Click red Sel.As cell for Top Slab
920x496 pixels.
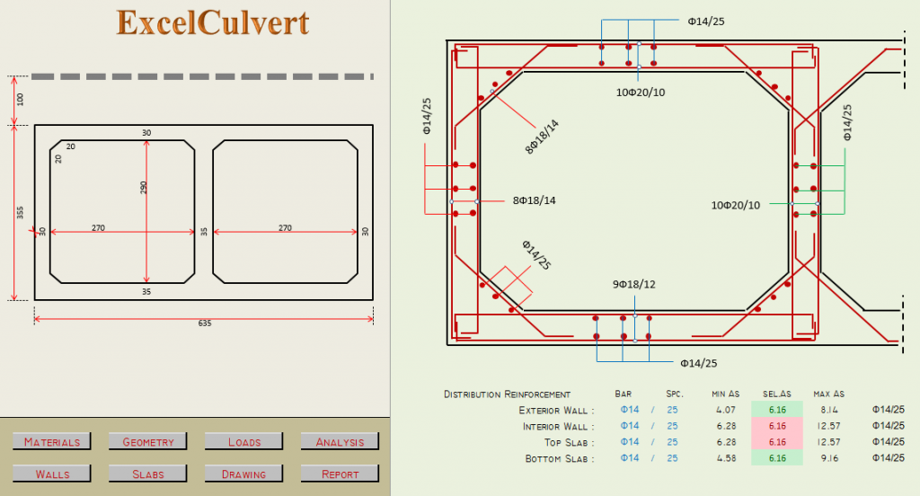[777, 441]
